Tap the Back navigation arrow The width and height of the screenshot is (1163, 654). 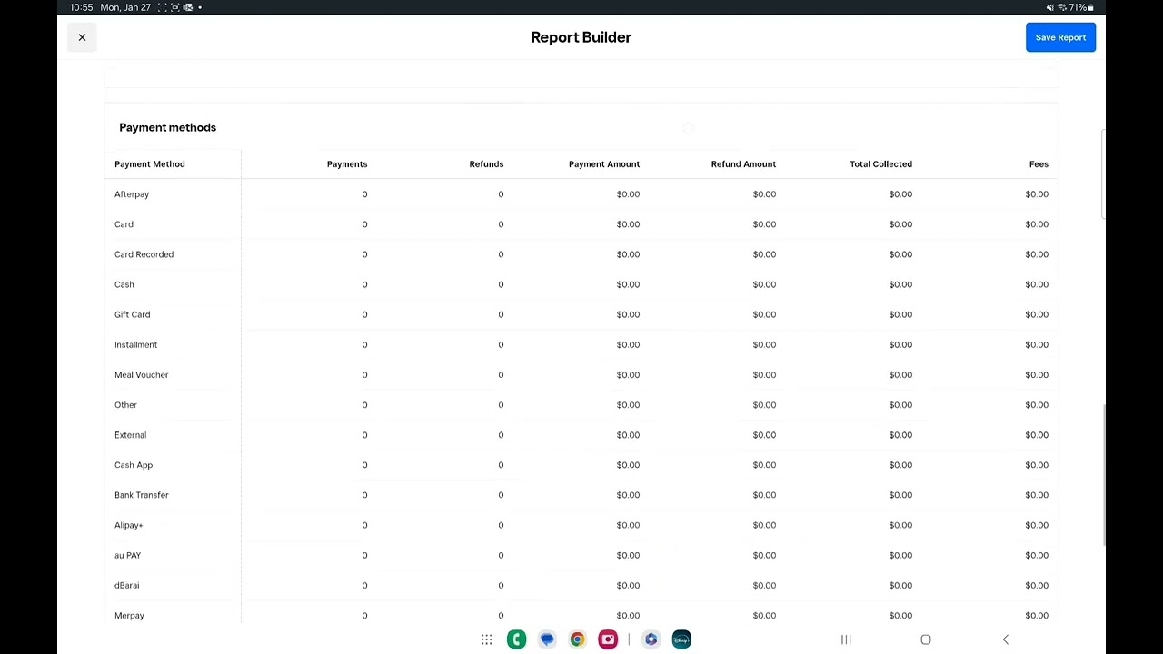click(x=1005, y=639)
